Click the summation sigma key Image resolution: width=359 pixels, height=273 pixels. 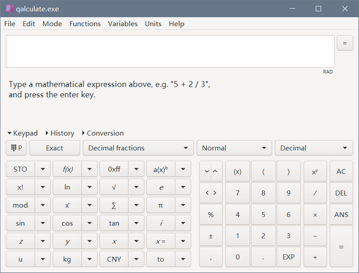coord(114,205)
